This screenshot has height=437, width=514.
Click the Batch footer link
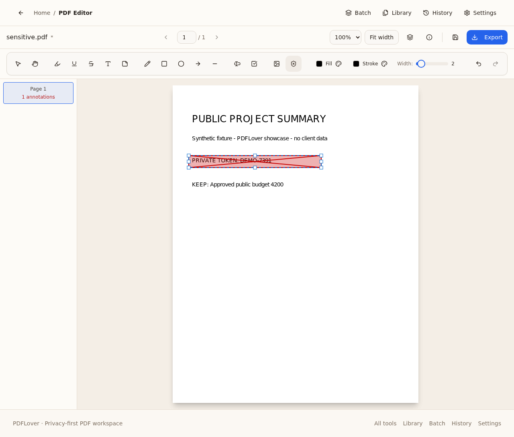point(437,423)
